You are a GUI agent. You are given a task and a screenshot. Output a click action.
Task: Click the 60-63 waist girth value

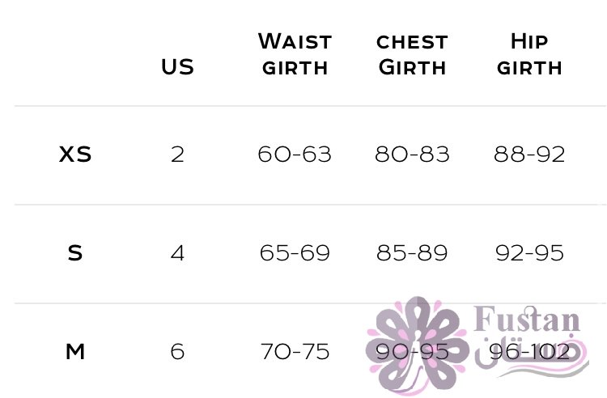point(295,155)
